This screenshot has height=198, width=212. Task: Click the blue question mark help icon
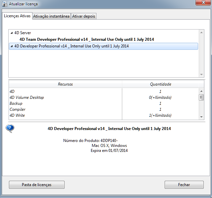pyautogui.click(x=10, y=128)
